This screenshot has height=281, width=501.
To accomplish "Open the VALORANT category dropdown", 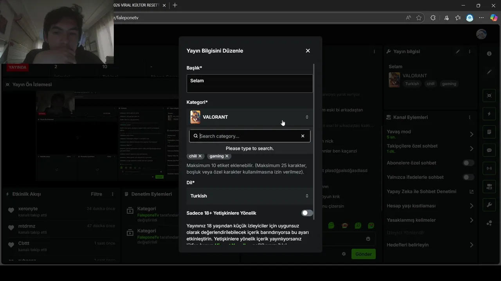I will point(250,117).
